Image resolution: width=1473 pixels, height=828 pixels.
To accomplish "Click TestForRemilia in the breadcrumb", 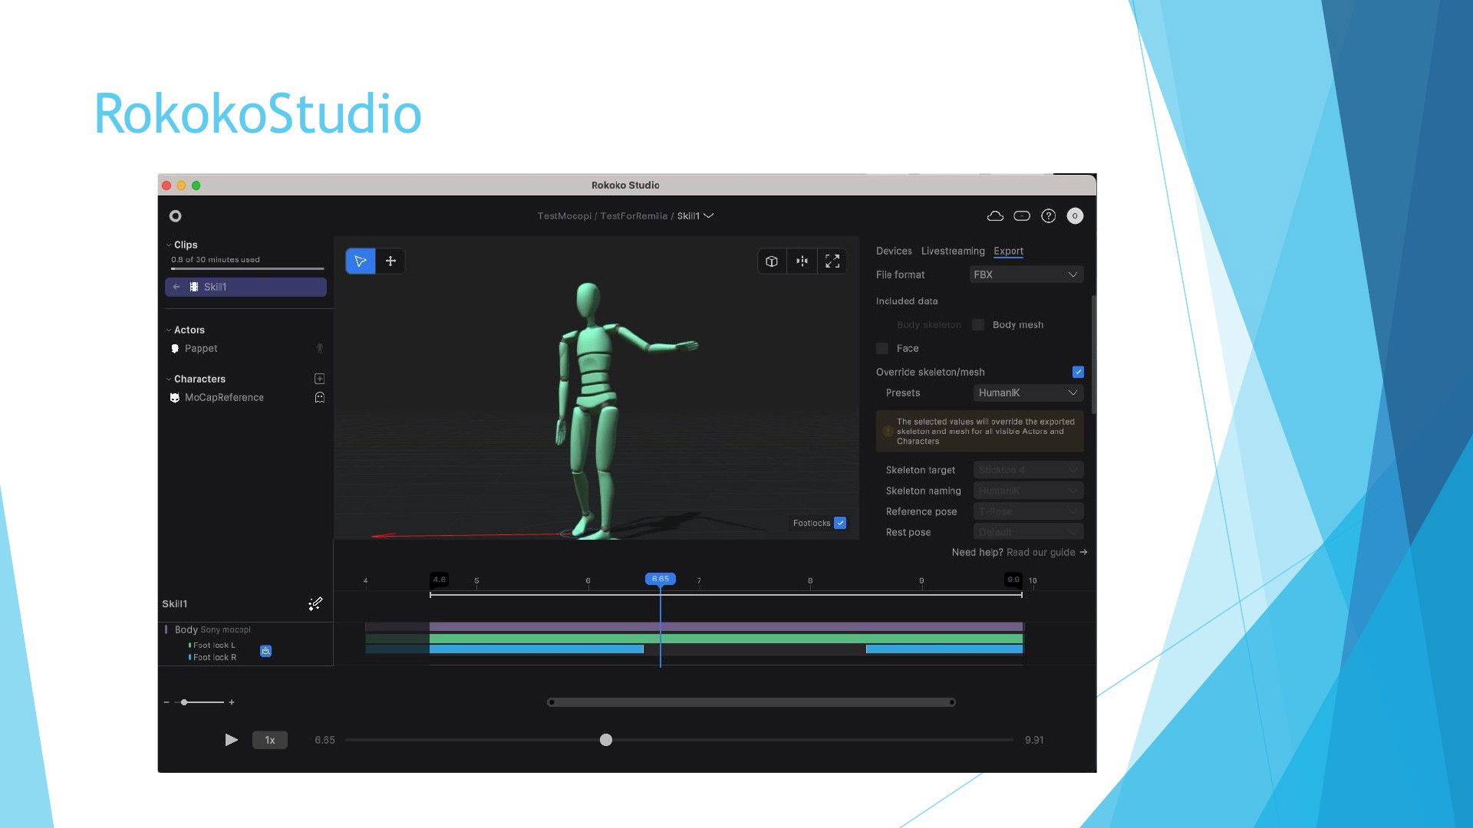I will 634,216.
